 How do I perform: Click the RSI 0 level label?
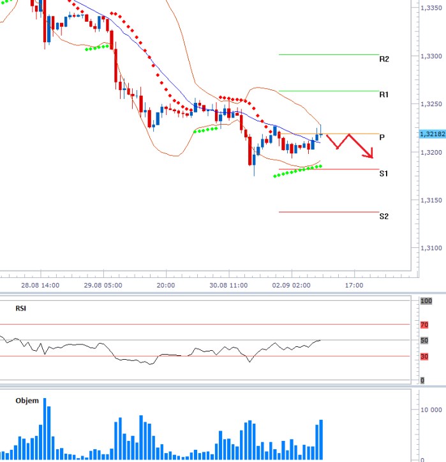coord(422,380)
